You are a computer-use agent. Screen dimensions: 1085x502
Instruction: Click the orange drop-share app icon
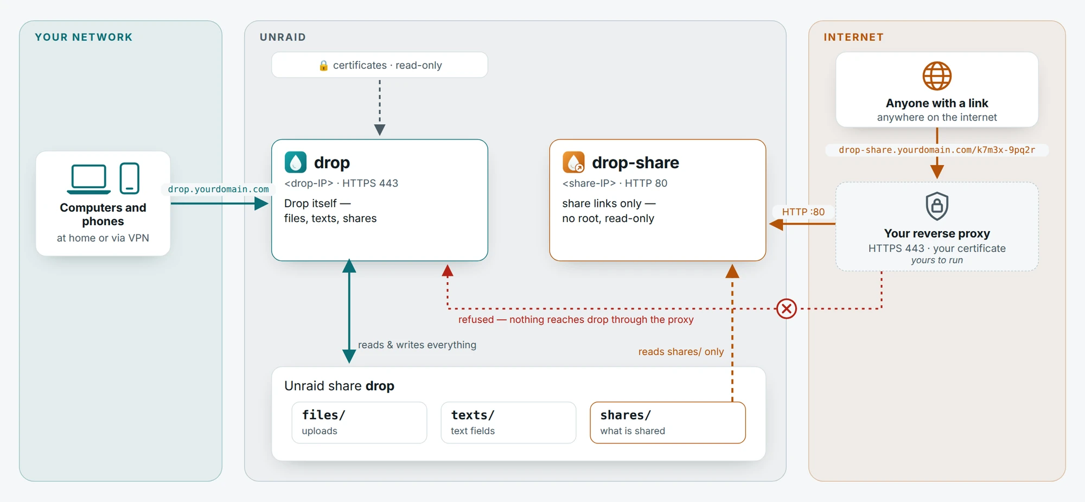click(x=573, y=162)
